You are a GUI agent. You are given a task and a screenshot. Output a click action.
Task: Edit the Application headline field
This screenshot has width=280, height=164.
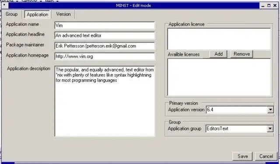tap(105, 36)
